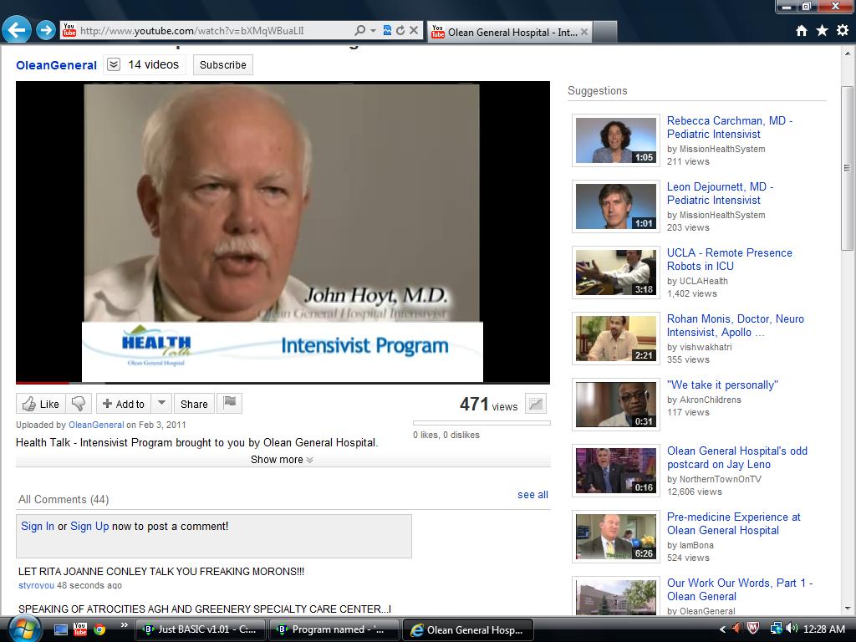The width and height of the screenshot is (856, 642).
Task: Open the Rebecca Carchman video thumbnail
Action: [x=616, y=140]
